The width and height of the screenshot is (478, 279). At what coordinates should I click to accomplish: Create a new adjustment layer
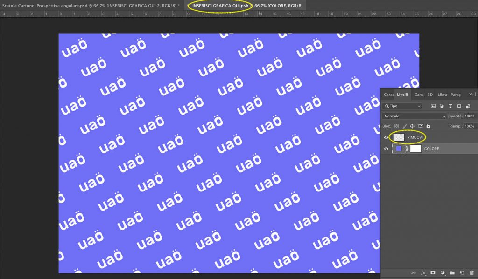pos(442,272)
